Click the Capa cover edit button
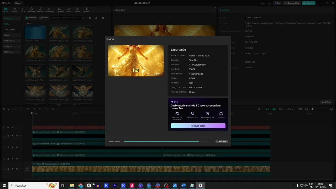The width and height of the screenshot is (336, 189). pos(27,169)
